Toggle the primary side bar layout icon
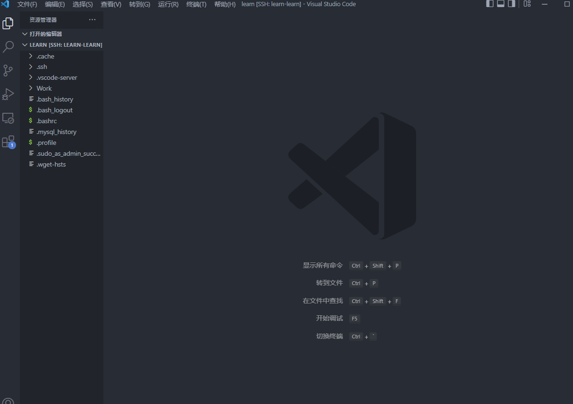The image size is (573, 404). point(490,4)
